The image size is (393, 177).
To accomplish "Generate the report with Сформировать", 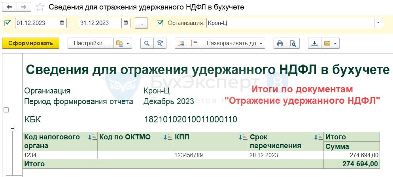I will point(30,43).
